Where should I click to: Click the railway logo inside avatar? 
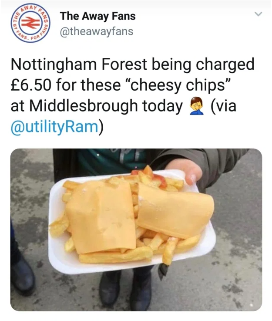[30, 23]
